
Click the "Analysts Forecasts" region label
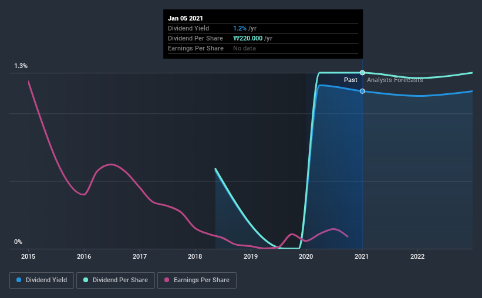[395, 80]
